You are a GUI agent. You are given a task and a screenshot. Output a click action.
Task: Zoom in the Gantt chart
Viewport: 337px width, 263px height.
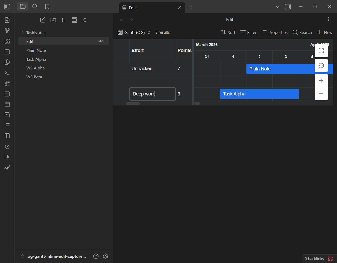point(321,80)
